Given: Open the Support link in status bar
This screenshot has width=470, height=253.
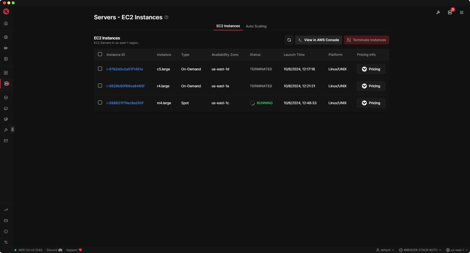Looking at the screenshot, I should click(74, 250).
